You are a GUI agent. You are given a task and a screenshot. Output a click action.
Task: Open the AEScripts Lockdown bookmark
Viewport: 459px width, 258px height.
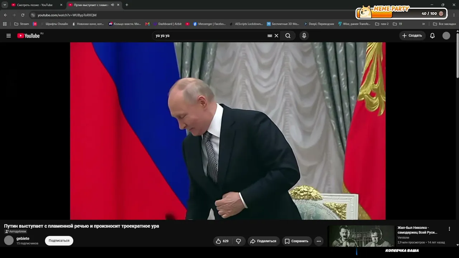click(x=246, y=24)
